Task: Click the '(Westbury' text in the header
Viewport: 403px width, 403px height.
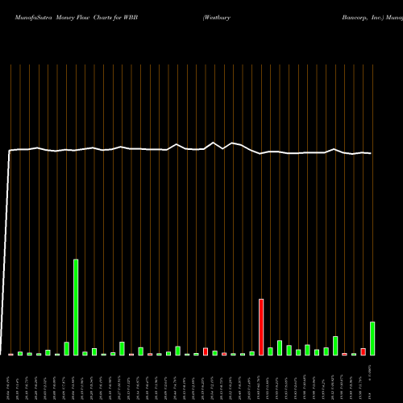Action: click(x=217, y=18)
